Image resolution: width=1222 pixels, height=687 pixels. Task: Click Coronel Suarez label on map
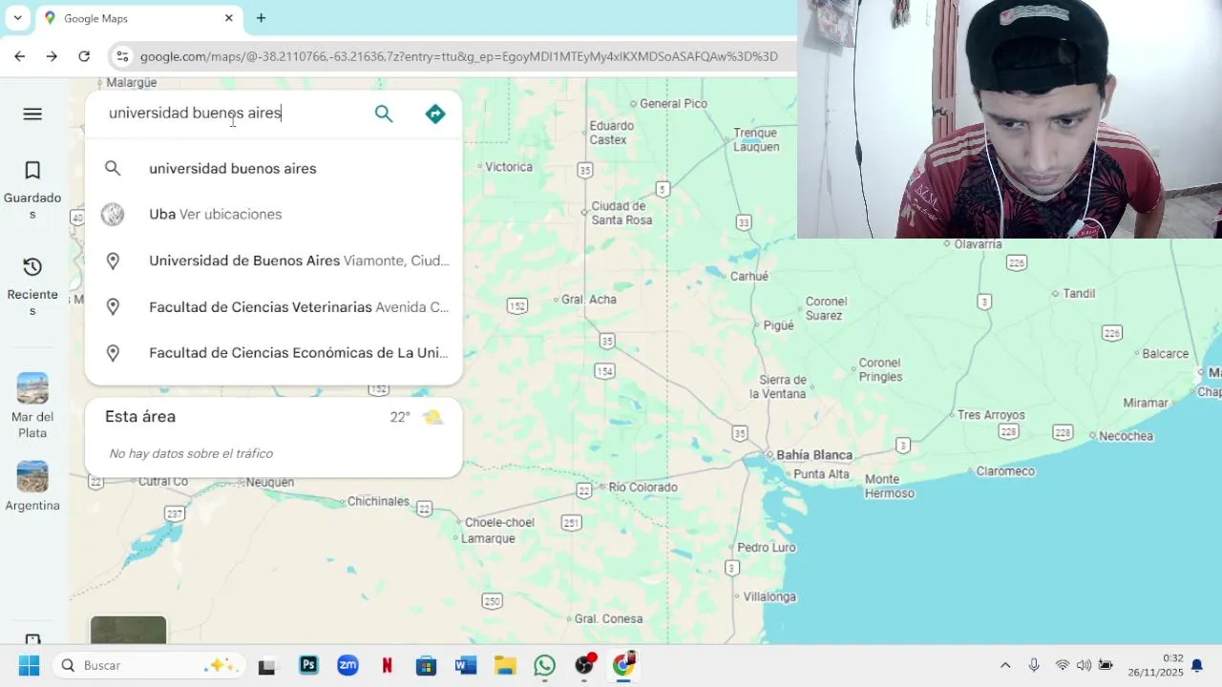point(826,308)
